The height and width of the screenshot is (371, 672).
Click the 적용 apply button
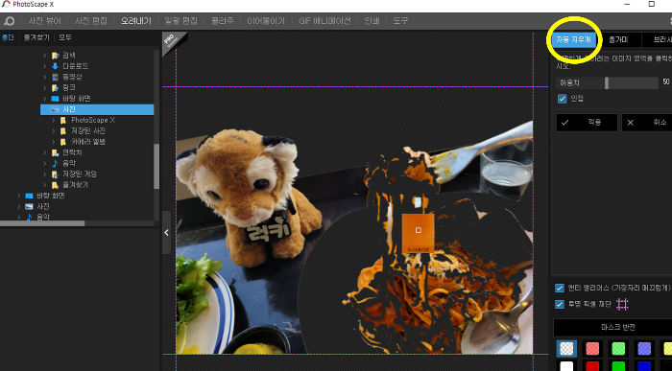[x=587, y=123]
